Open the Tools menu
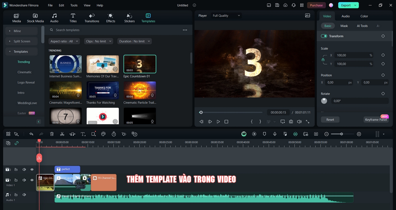This screenshot has width=396, height=210. click(x=74, y=5)
